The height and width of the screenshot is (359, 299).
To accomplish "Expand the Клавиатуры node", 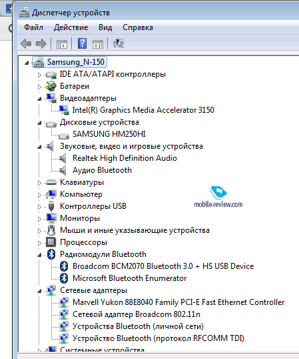I will 39,183.
